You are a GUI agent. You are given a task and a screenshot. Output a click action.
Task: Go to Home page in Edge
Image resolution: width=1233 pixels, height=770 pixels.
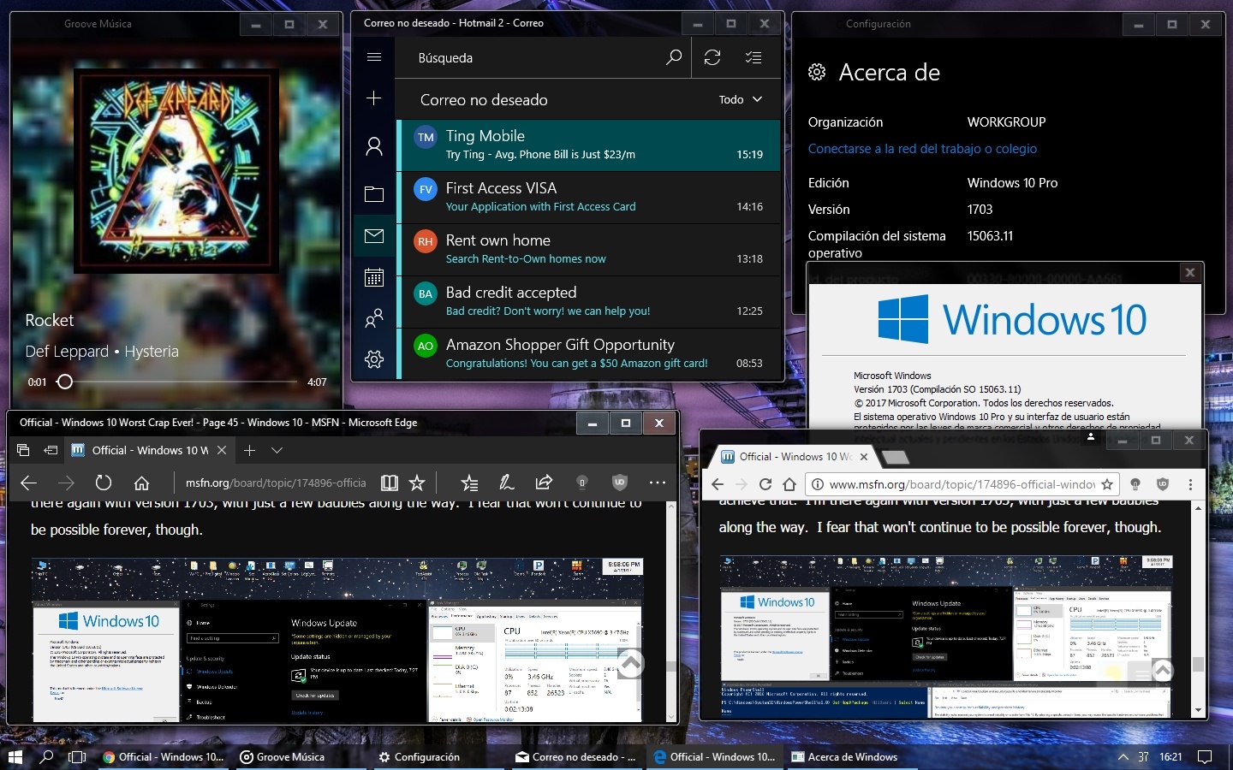pos(142,483)
